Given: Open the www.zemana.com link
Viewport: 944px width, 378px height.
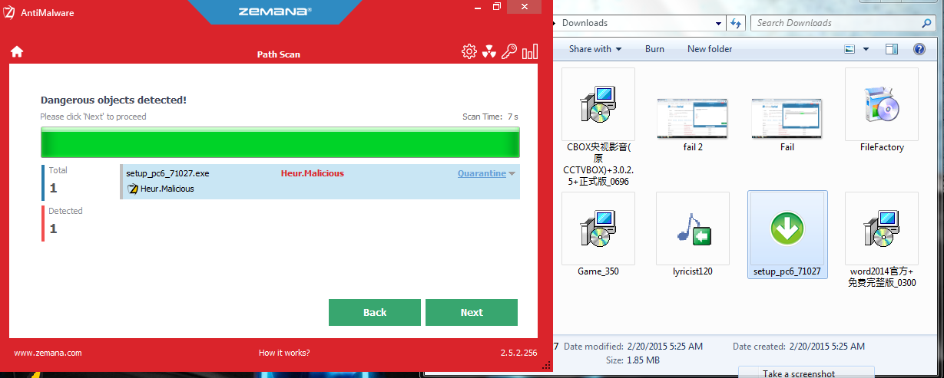Looking at the screenshot, I should pos(48,353).
